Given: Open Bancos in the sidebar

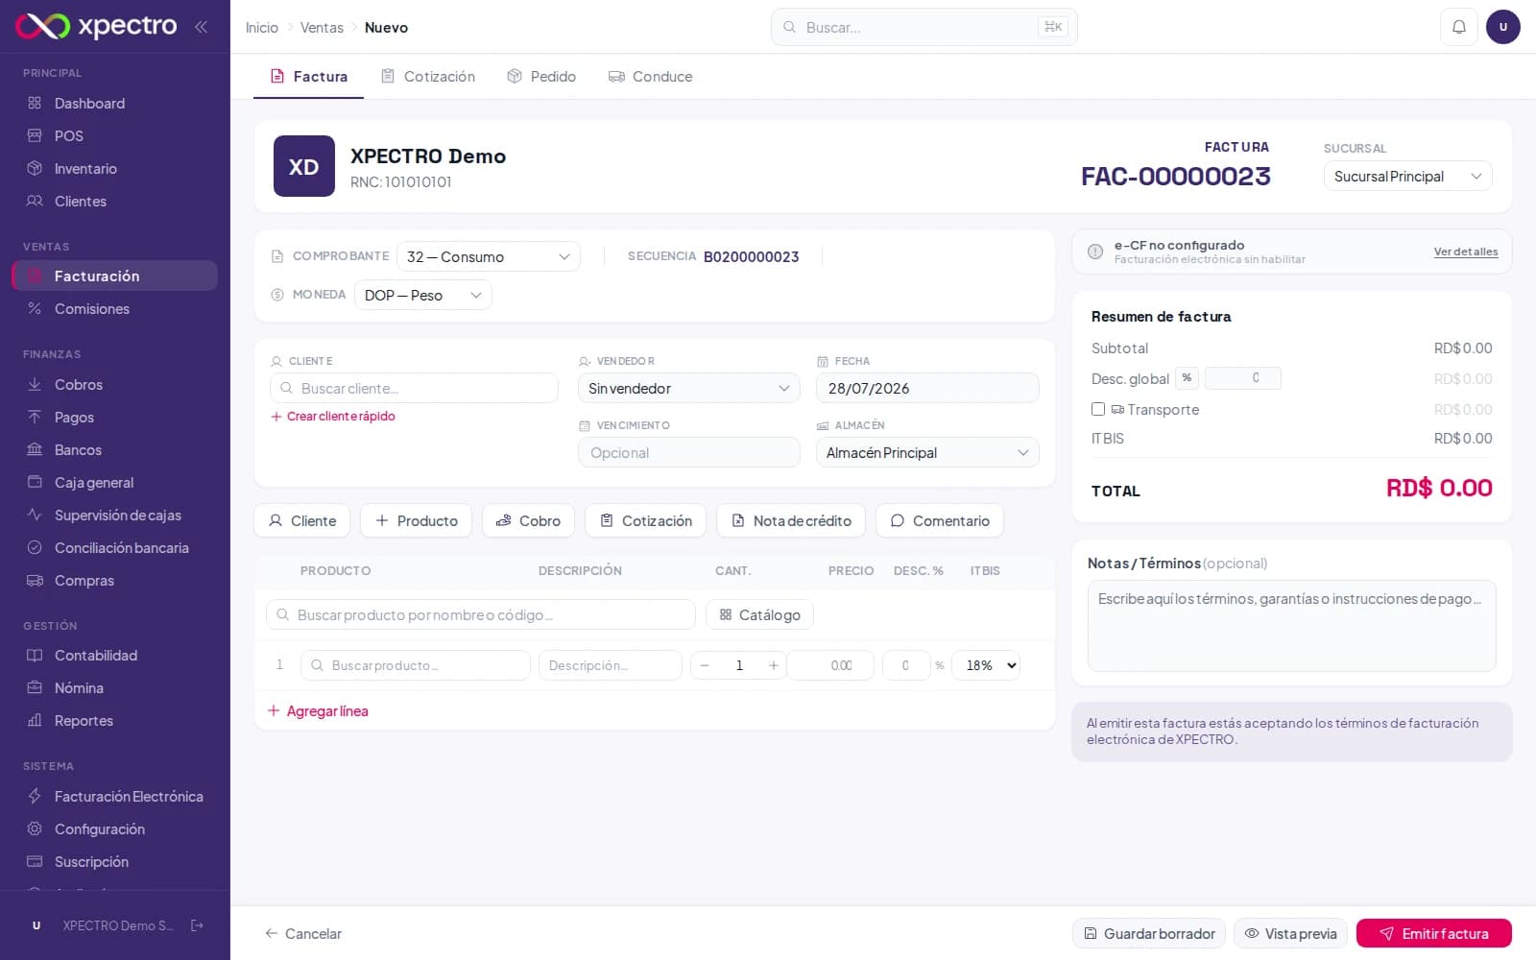Looking at the screenshot, I should [114, 449].
